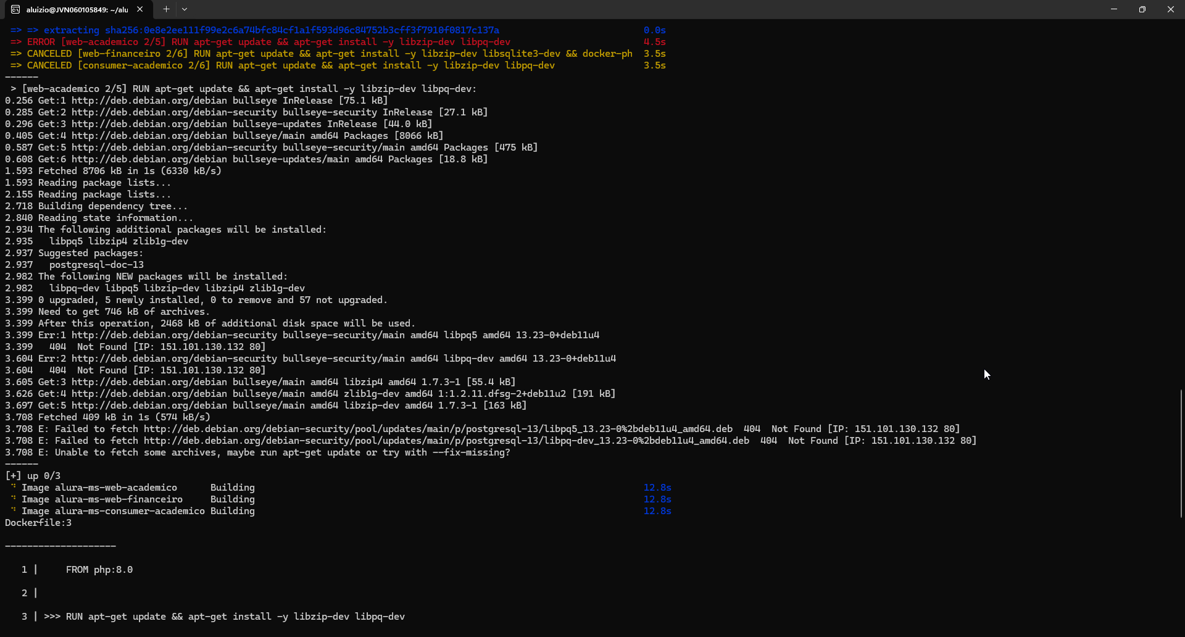Screen dimensions: 1185x637
Task: Click the CANCELED [web-financeiro 2/6] line
Action: pyautogui.click(x=321, y=54)
